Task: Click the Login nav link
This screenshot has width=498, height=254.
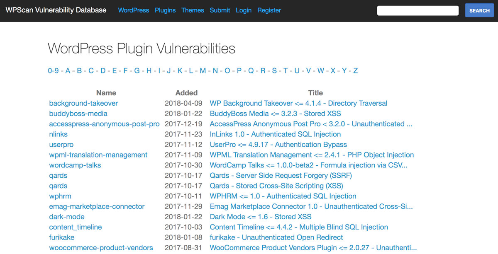Action: [x=244, y=10]
